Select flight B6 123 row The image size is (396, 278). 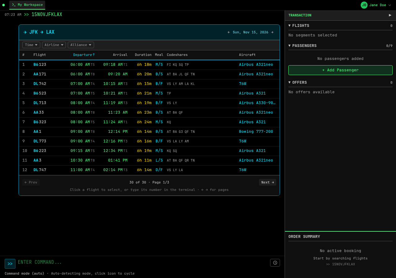click(x=149, y=65)
